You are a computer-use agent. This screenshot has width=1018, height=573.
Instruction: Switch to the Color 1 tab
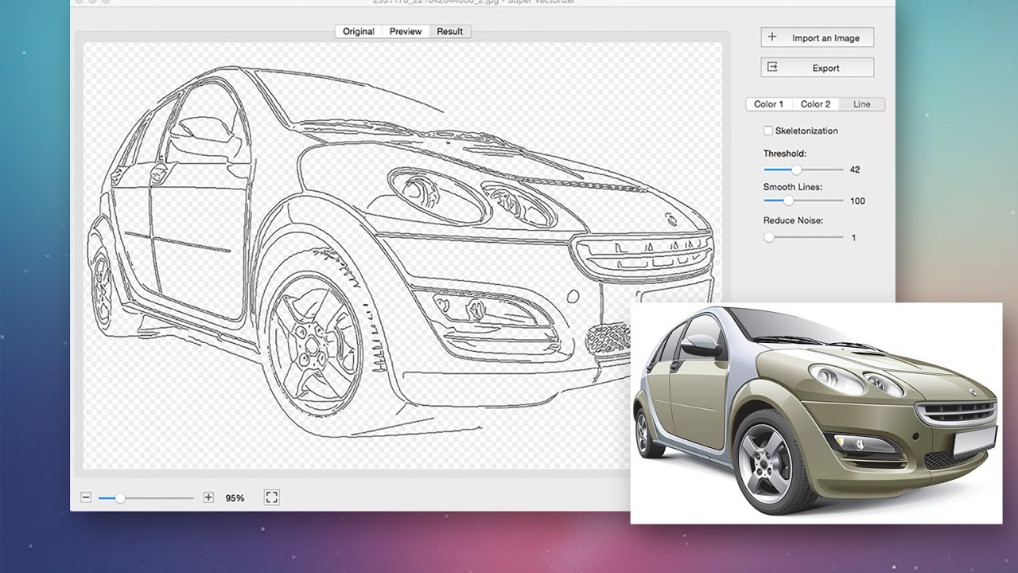(x=768, y=103)
